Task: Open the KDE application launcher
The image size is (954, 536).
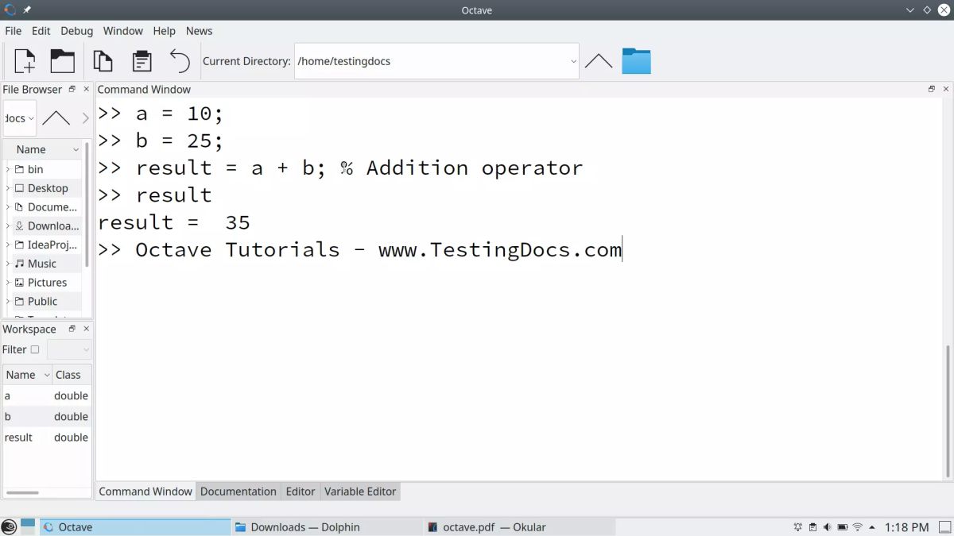Action: point(9,526)
